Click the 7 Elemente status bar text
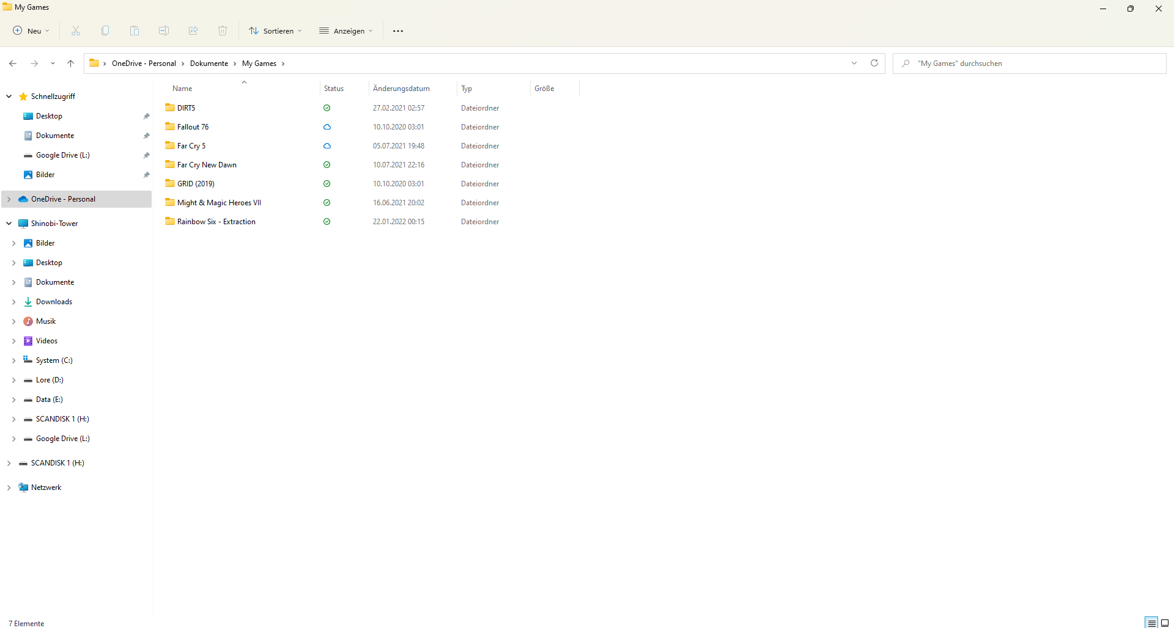Screen dimensions: 1174x628 [x=26, y=624]
